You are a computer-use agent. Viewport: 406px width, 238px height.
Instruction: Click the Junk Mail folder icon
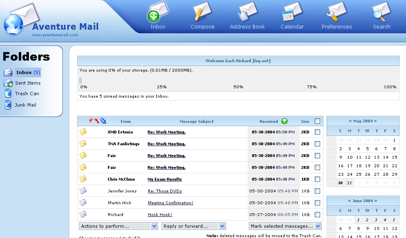tap(8, 105)
